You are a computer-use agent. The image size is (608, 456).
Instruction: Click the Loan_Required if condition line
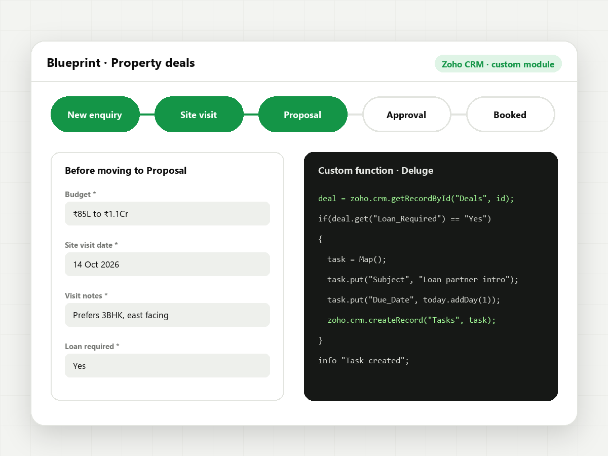tap(405, 219)
